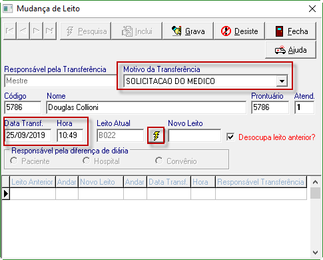Select the Convênio radio option
This screenshot has height=260, width=323.
point(159,161)
